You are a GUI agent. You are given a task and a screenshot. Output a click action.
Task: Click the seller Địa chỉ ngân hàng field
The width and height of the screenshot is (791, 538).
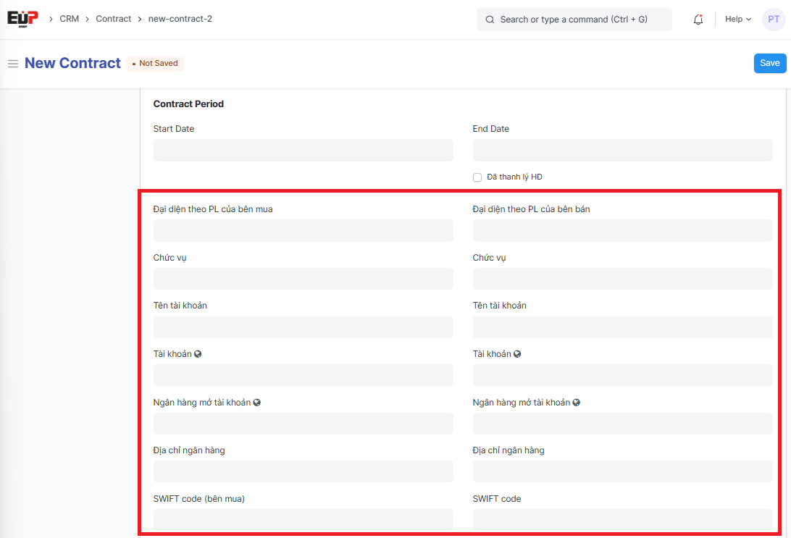[x=622, y=471]
